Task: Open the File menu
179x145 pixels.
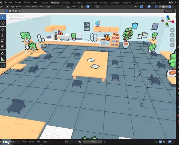Action: coord(5,2)
